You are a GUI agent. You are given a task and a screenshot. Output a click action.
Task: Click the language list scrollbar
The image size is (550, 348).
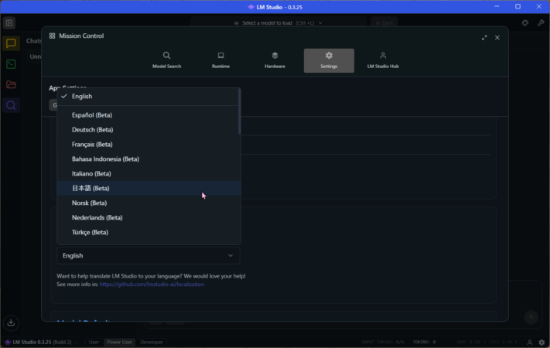[240, 111]
